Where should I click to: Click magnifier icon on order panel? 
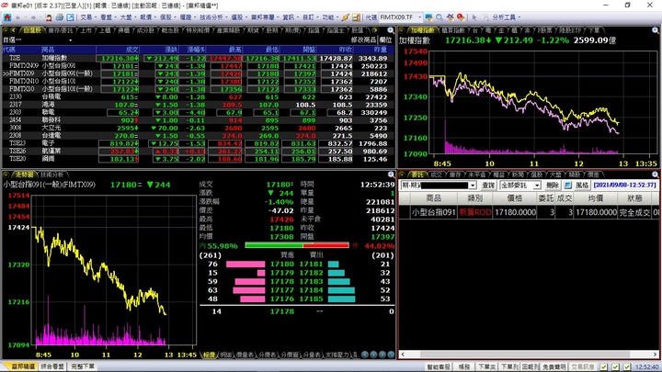pos(656,175)
